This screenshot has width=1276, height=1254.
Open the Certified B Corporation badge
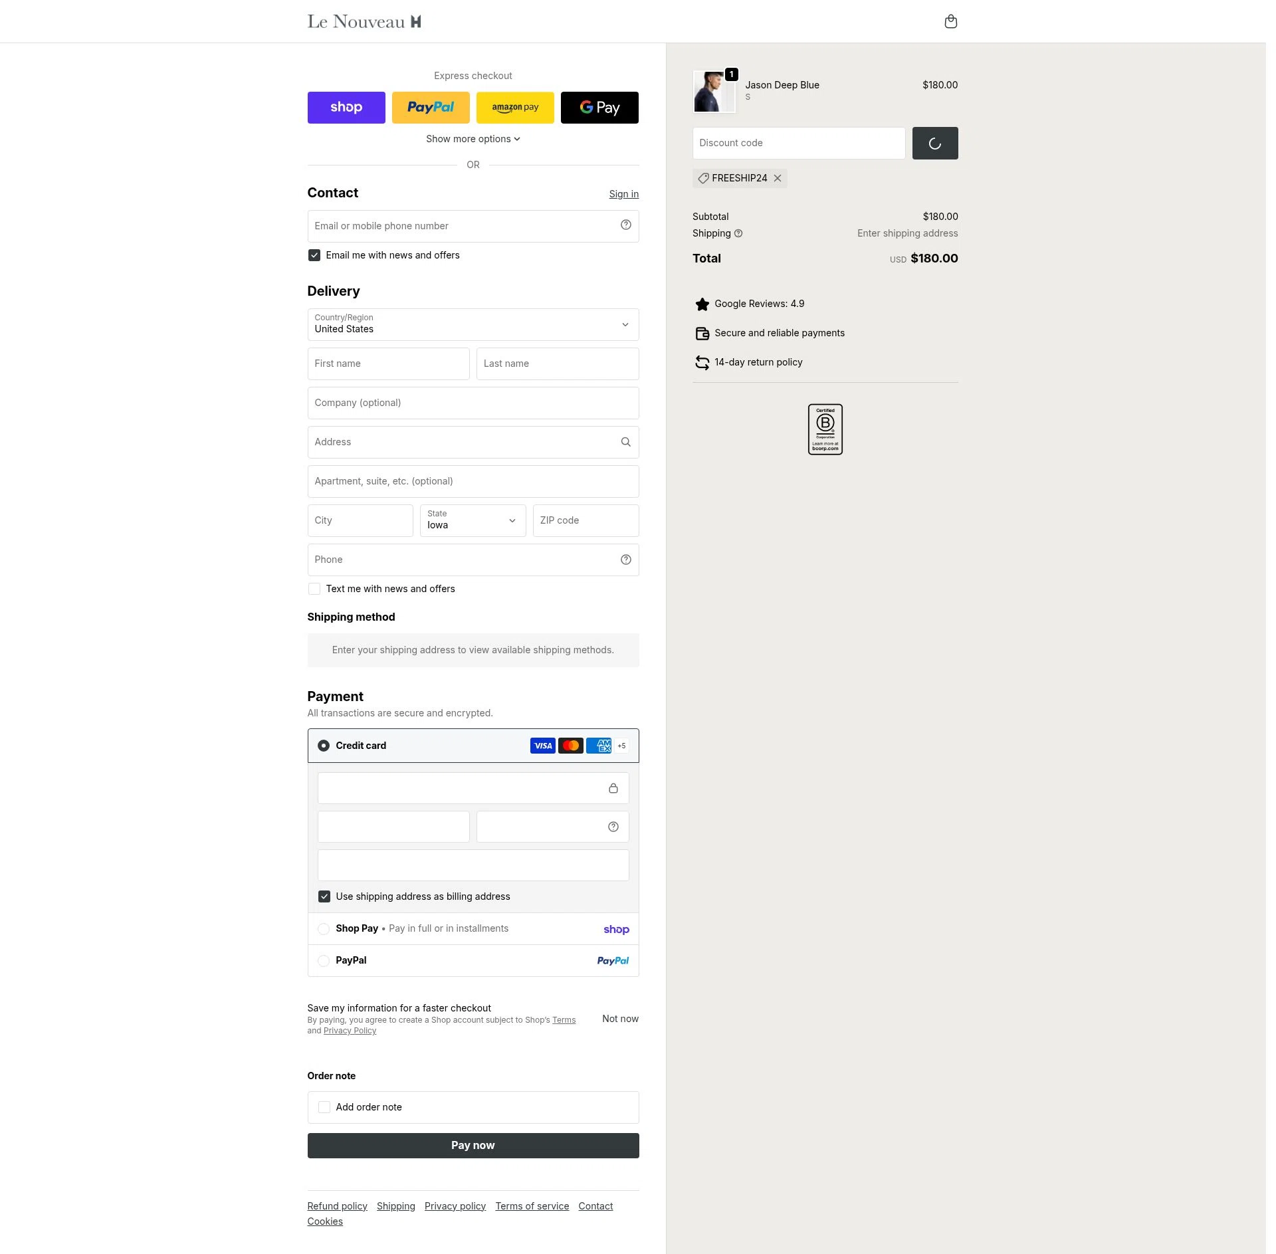coord(825,429)
